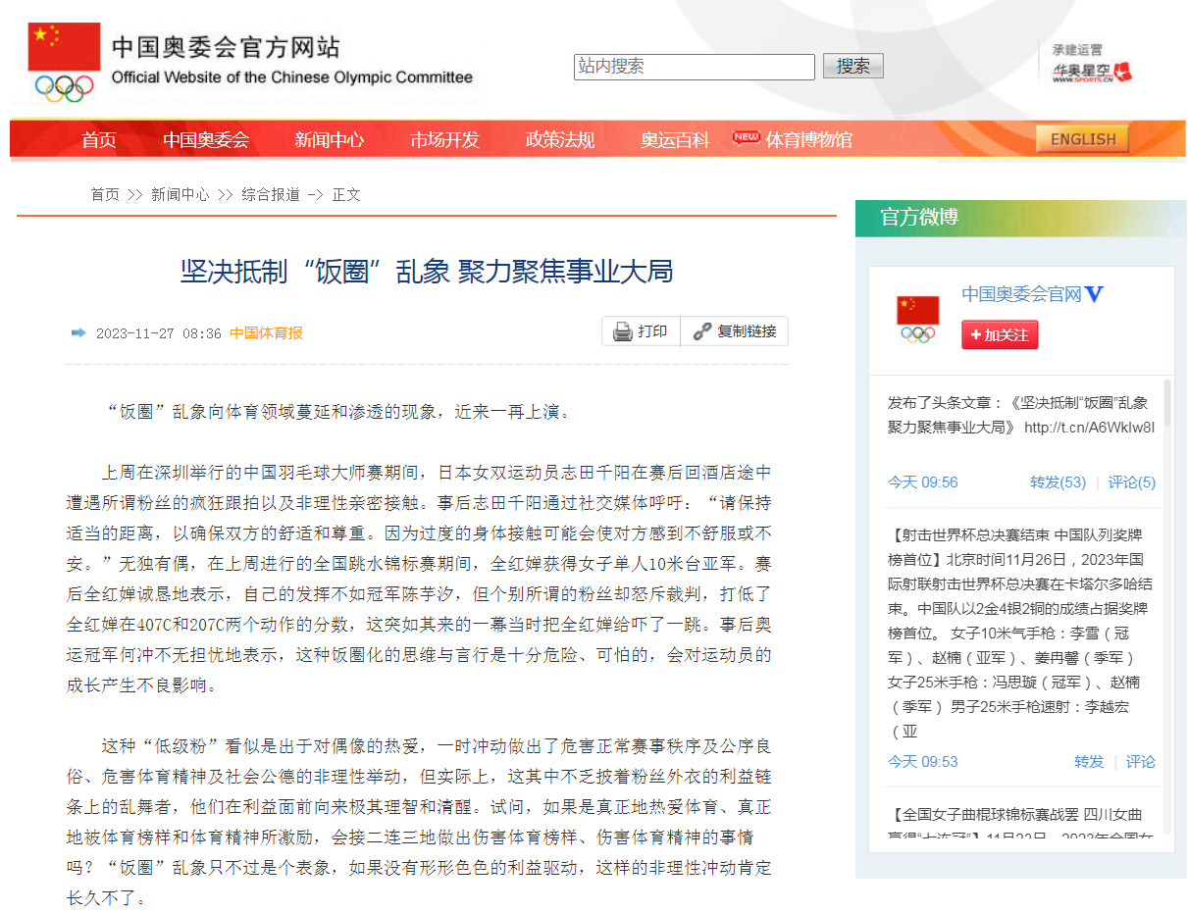The width and height of the screenshot is (1188, 913).
Task: Click the 中国奥委会官方网站 site title
Action: click(226, 46)
